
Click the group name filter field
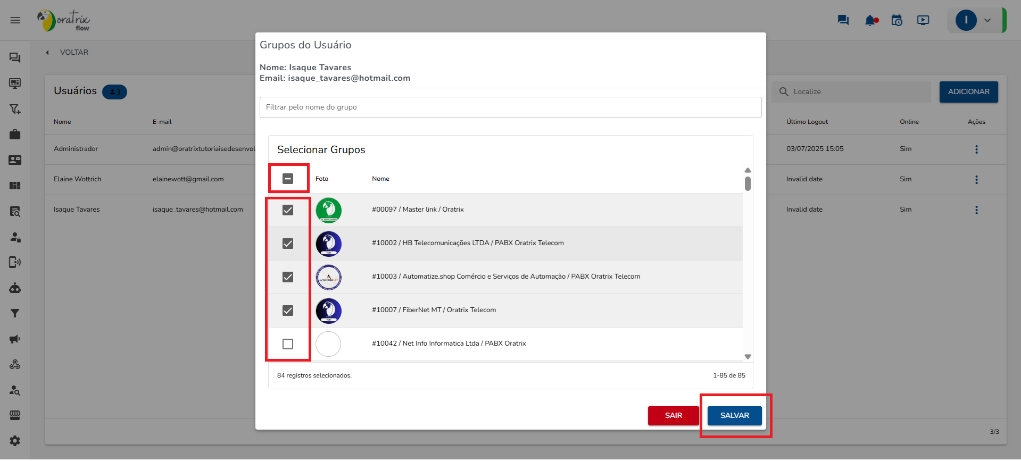pyautogui.click(x=510, y=107)
